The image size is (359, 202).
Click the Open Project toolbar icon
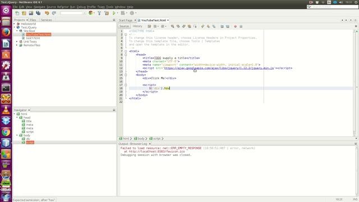[x=31, y=13]
